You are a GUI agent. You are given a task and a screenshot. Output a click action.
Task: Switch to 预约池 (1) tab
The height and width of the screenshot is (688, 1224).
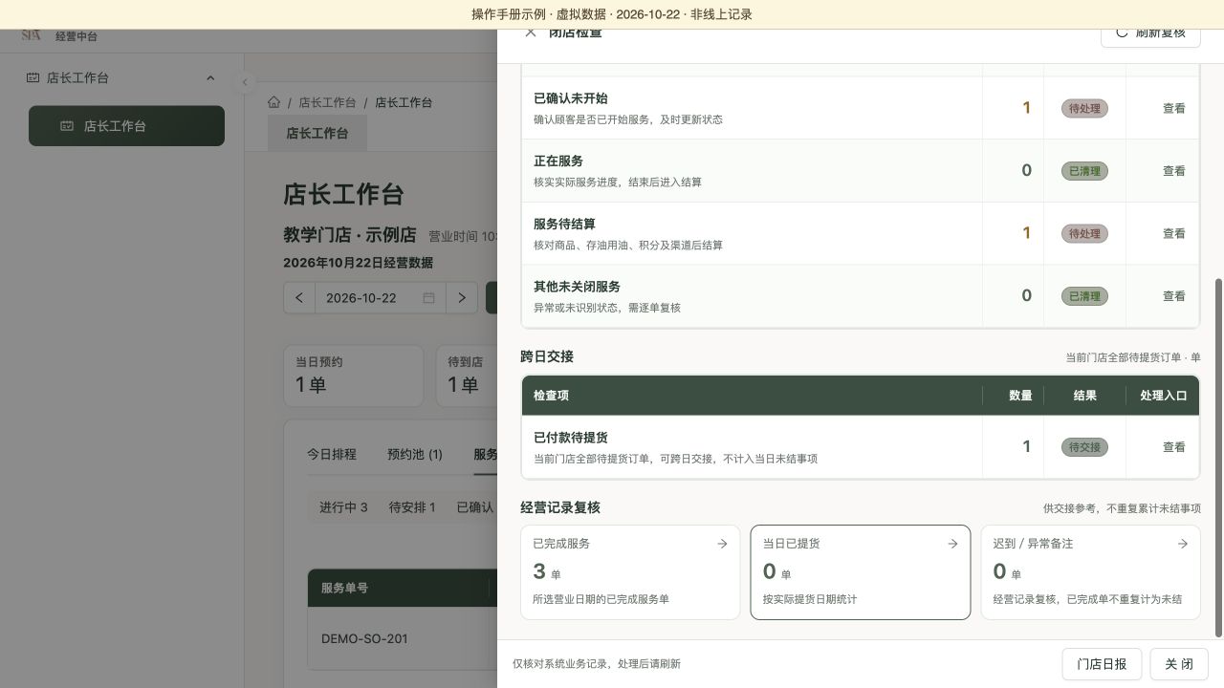pyautogui.click(x=415, y=454)
